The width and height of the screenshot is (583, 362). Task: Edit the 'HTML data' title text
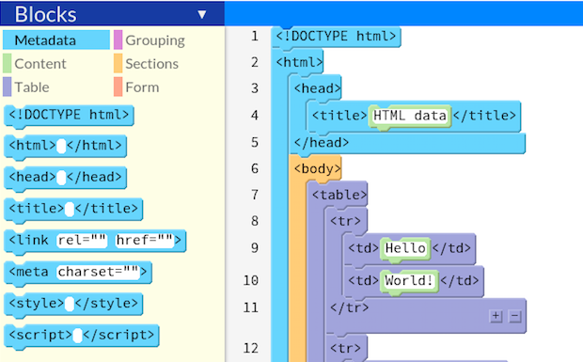[410, 116]
